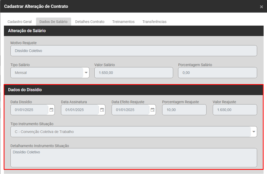Image resolution: width=267 pixels, height=174 pixels.
Task: Click the Data Dissídio date text field
Action: pos(29,110)
